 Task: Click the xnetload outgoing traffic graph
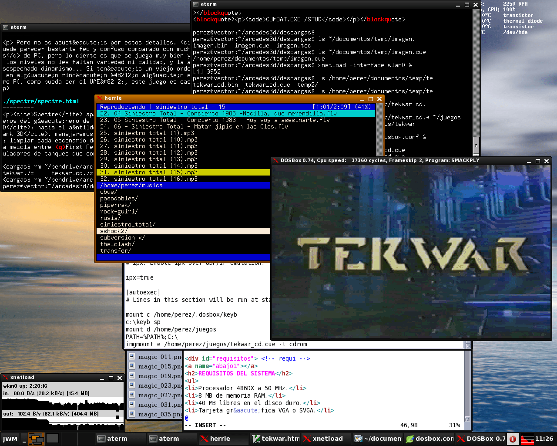[63, 424]
